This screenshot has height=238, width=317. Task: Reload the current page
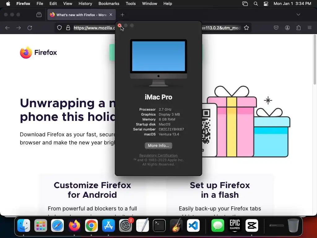[x=30, y=28]
